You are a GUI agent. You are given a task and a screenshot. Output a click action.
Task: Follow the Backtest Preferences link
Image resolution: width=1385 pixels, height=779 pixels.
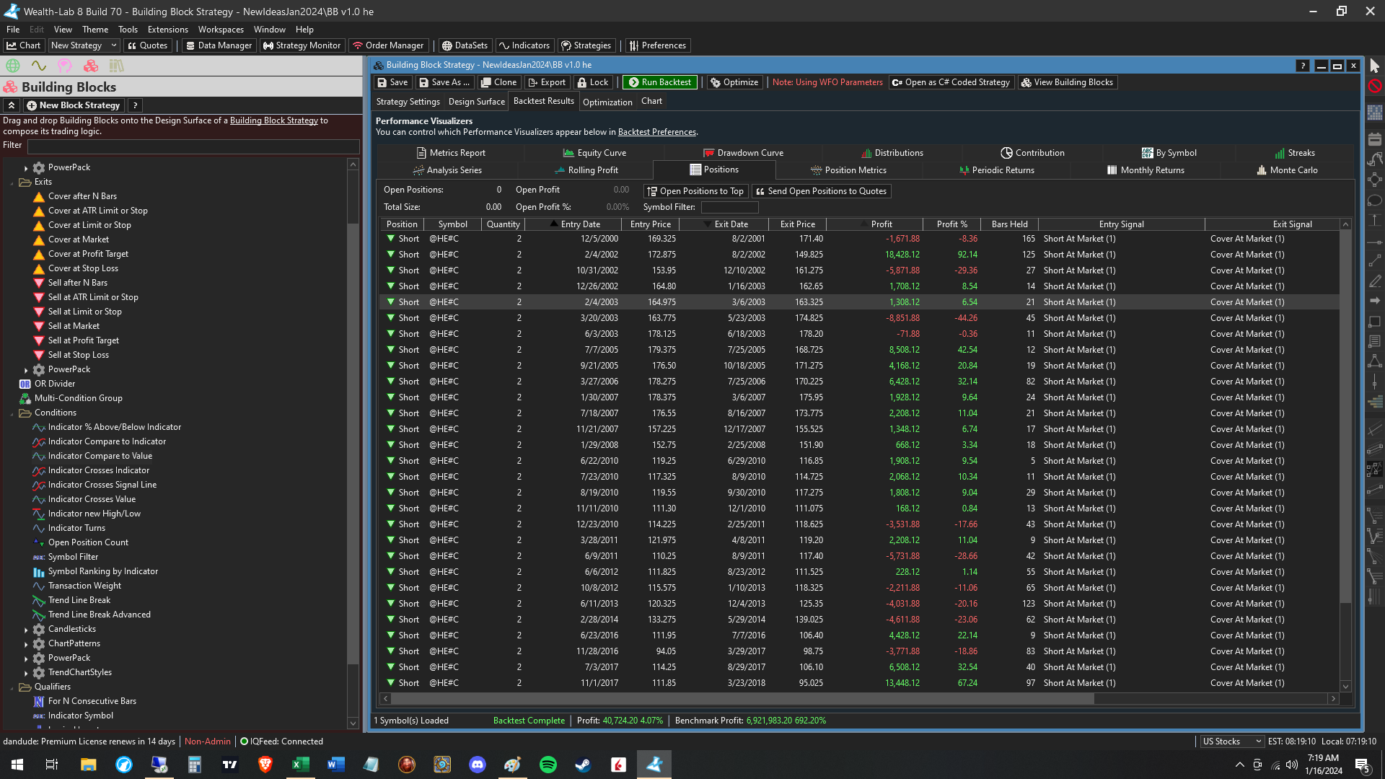pyautogui.click(x=656, y=132)
